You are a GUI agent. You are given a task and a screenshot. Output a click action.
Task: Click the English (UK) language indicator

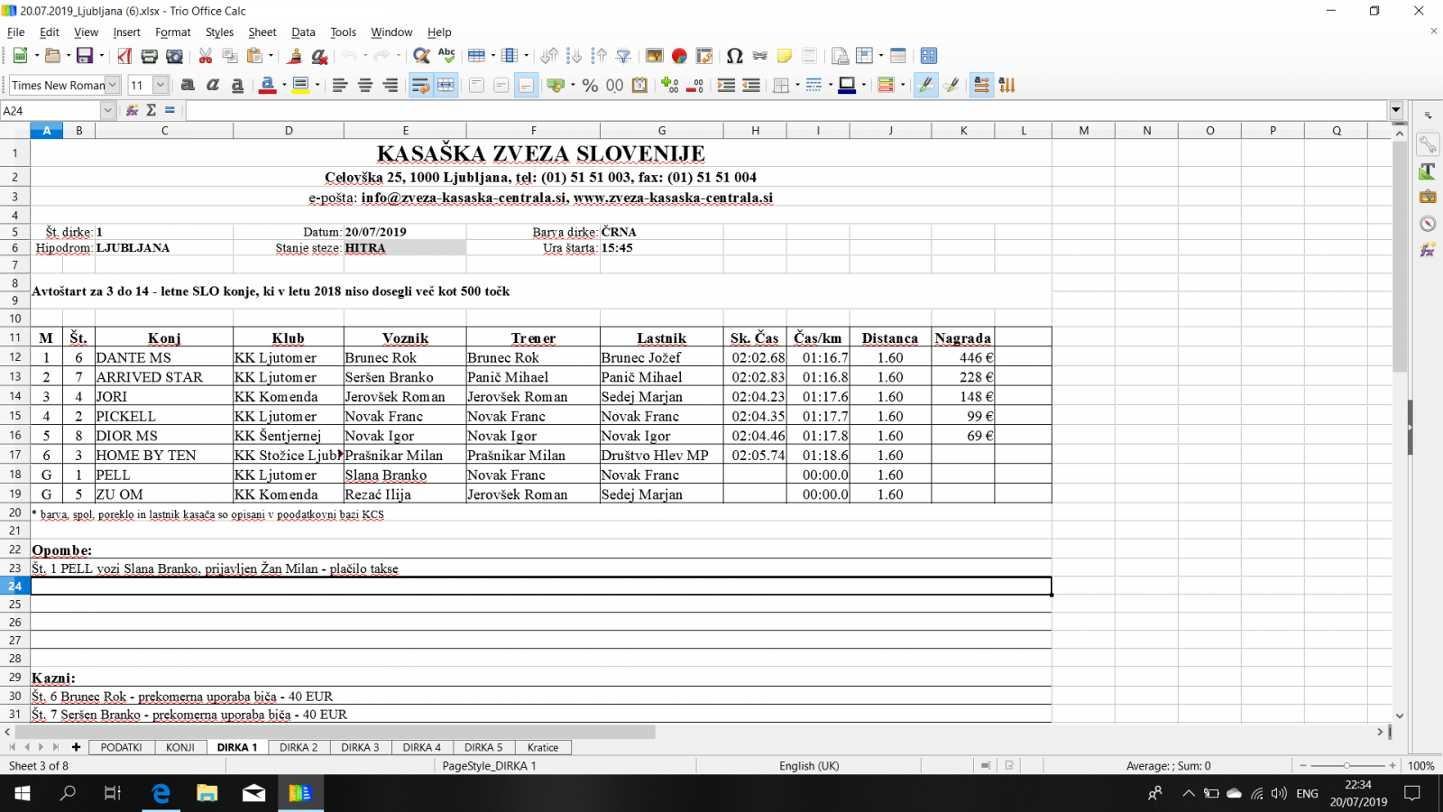coord(808,765)
